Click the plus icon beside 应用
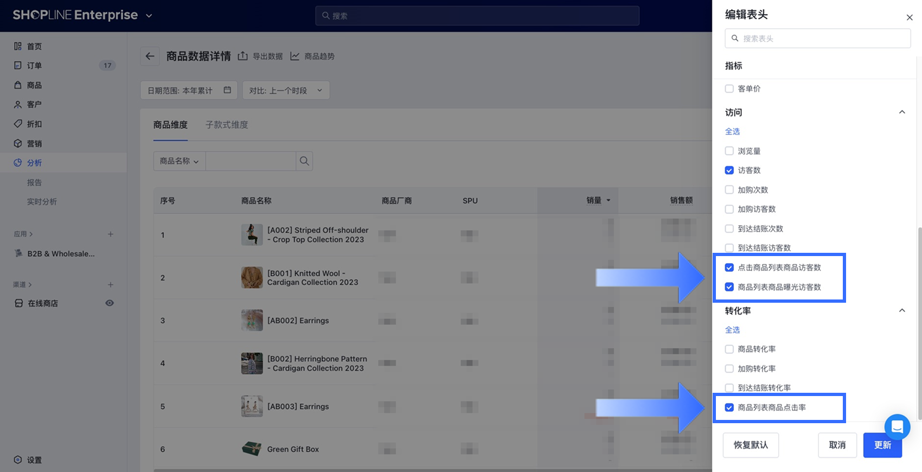This screenshot has width=922, height=472. [111, 234]
